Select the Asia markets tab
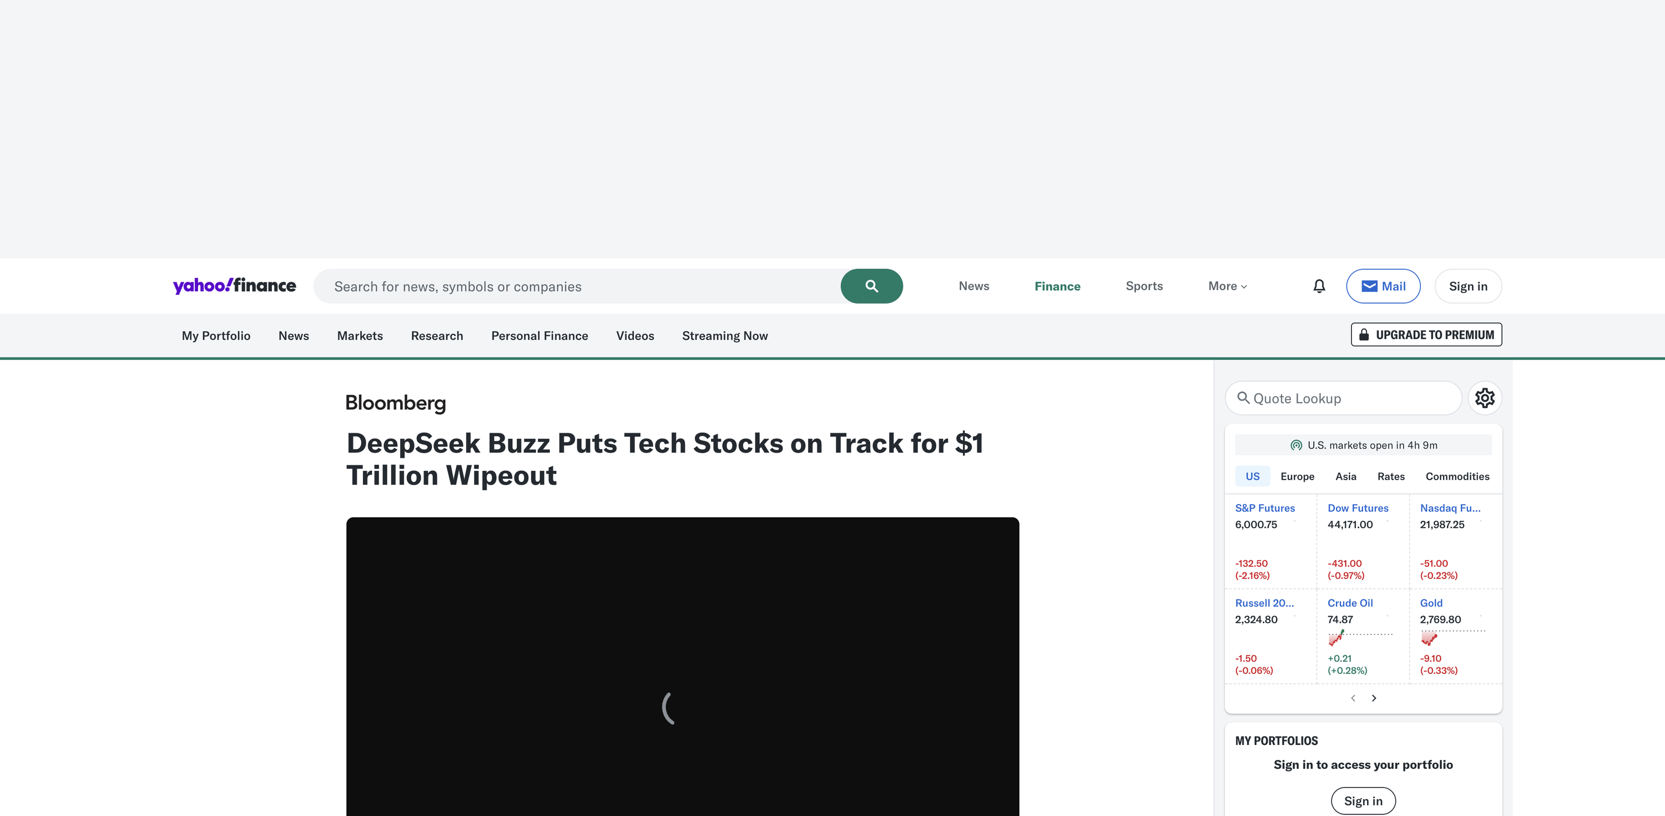The height and width of the screenshot is (816, 1665). [1346, 476]
